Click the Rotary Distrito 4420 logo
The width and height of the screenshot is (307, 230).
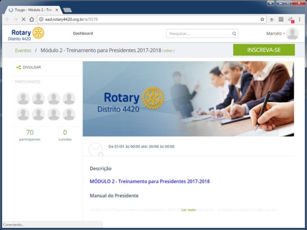click(26, 34)
